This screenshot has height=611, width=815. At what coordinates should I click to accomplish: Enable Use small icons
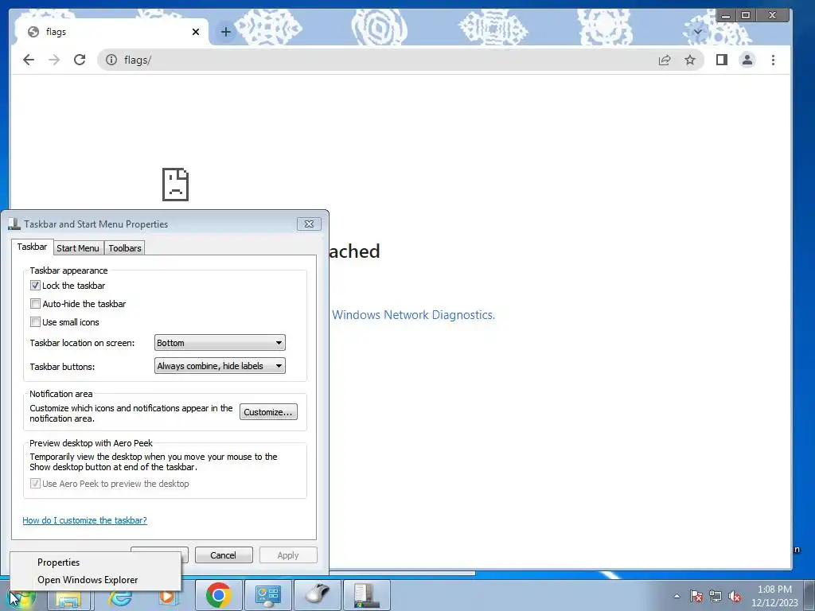pos(35,321)
